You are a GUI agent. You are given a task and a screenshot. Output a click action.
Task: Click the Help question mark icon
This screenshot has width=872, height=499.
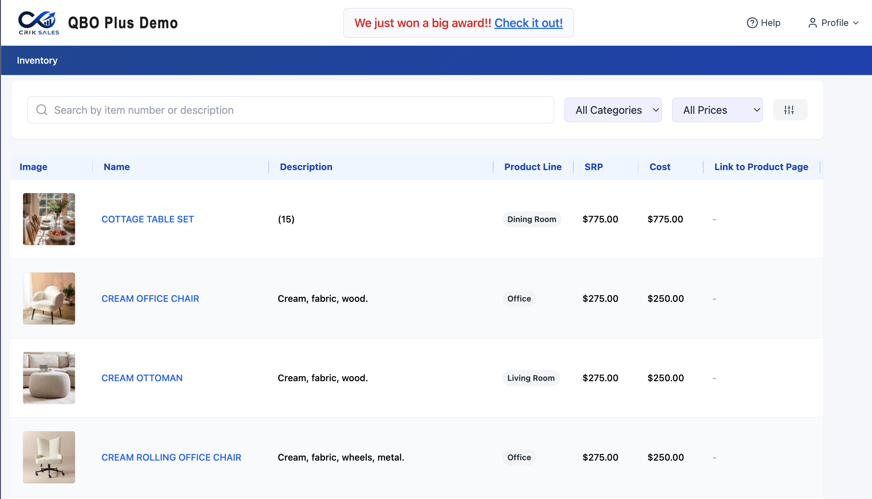coord(752,23)
